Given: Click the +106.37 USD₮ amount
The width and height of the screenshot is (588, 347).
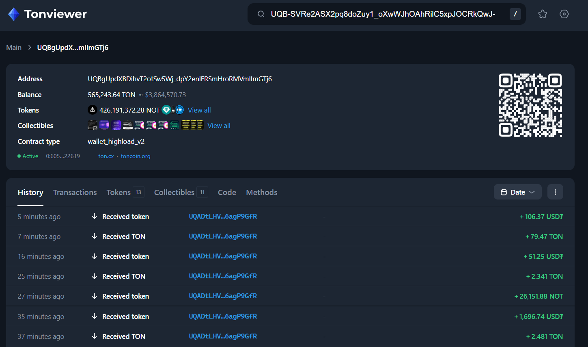Looking at the screenshot, I should click(x=541, y=217).
